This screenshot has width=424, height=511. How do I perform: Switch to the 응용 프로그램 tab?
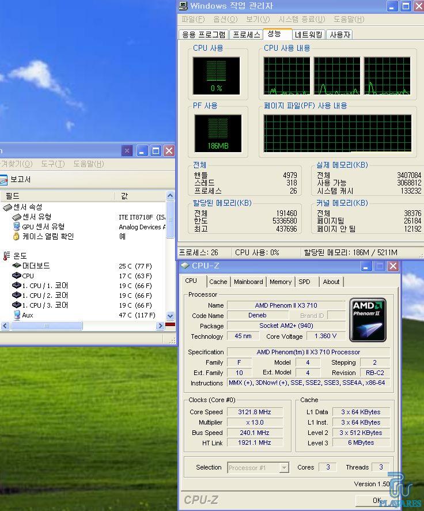204,35
